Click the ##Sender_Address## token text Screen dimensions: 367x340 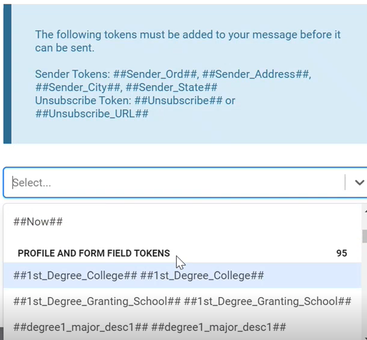256,74
